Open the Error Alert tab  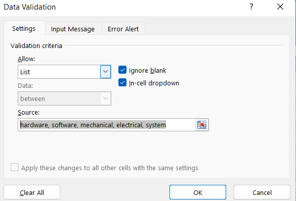point(123,29)
